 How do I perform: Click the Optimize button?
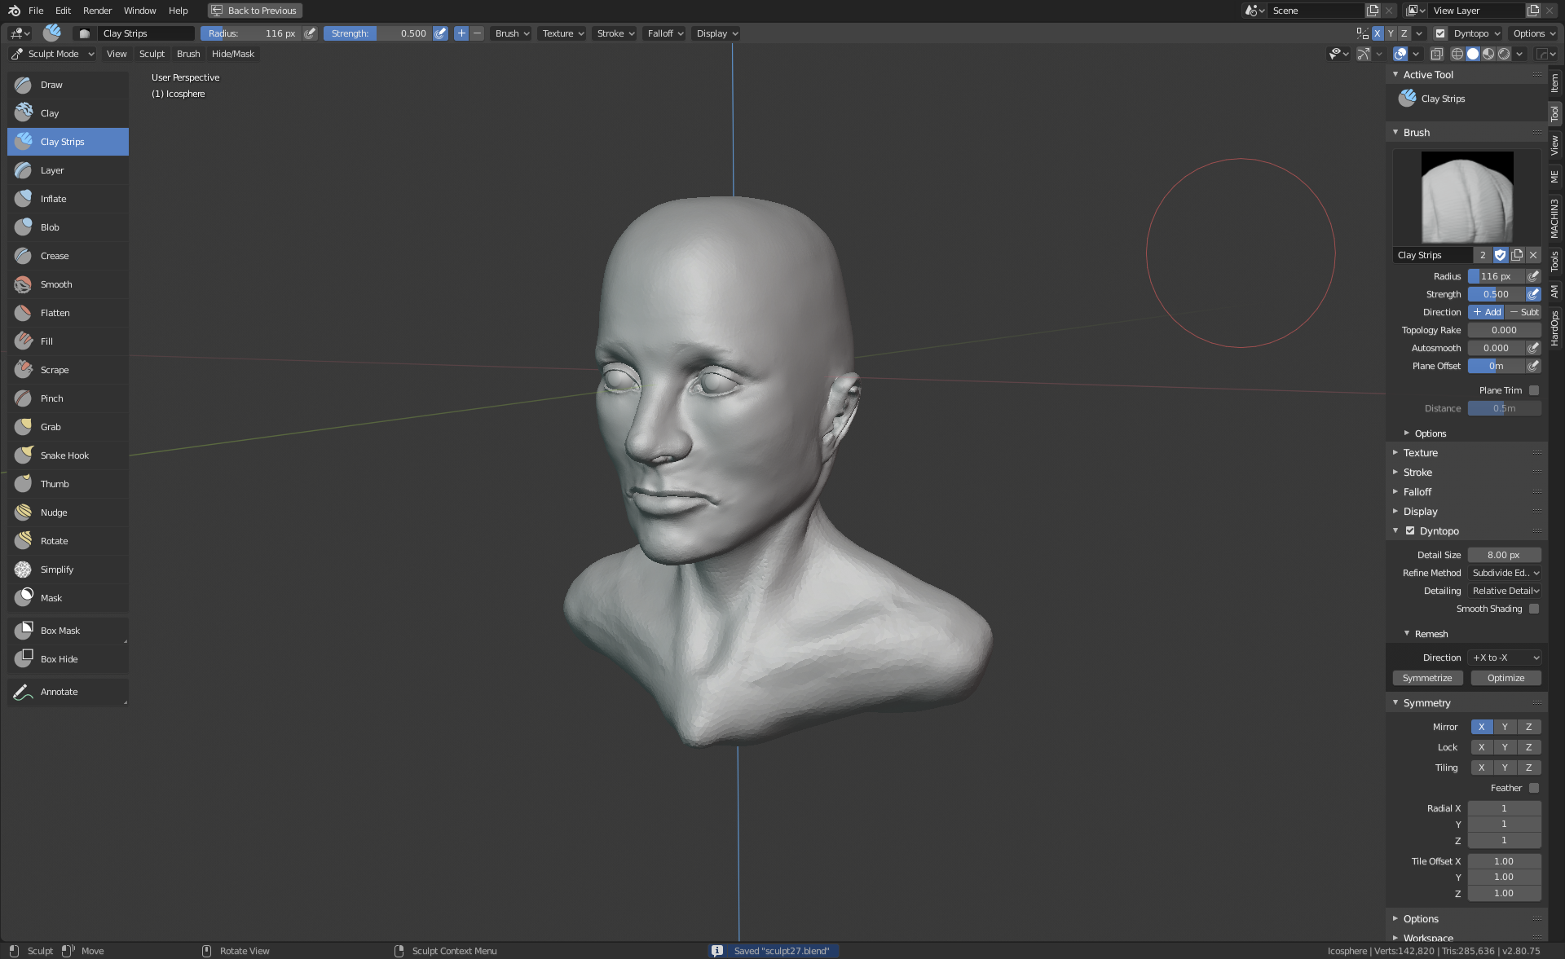point(1505,678)
